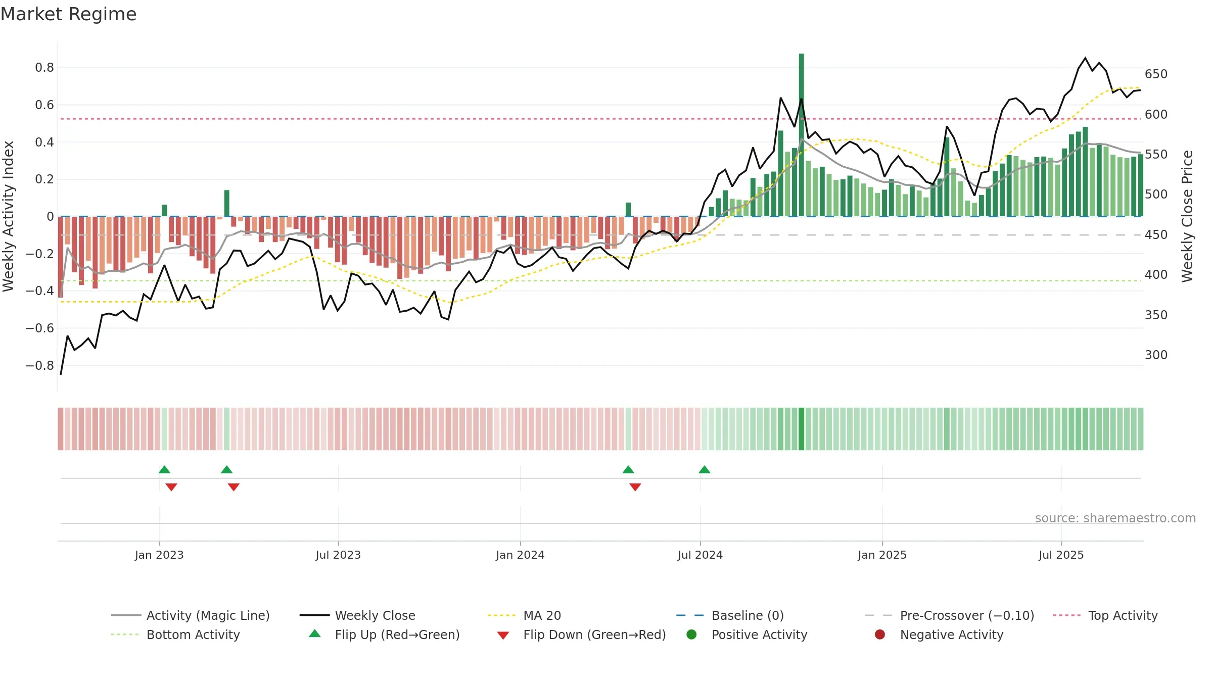Click the Activity (Magic Line) legend entry
Viewport: 1213px width, 682px height.
(191, 615)
